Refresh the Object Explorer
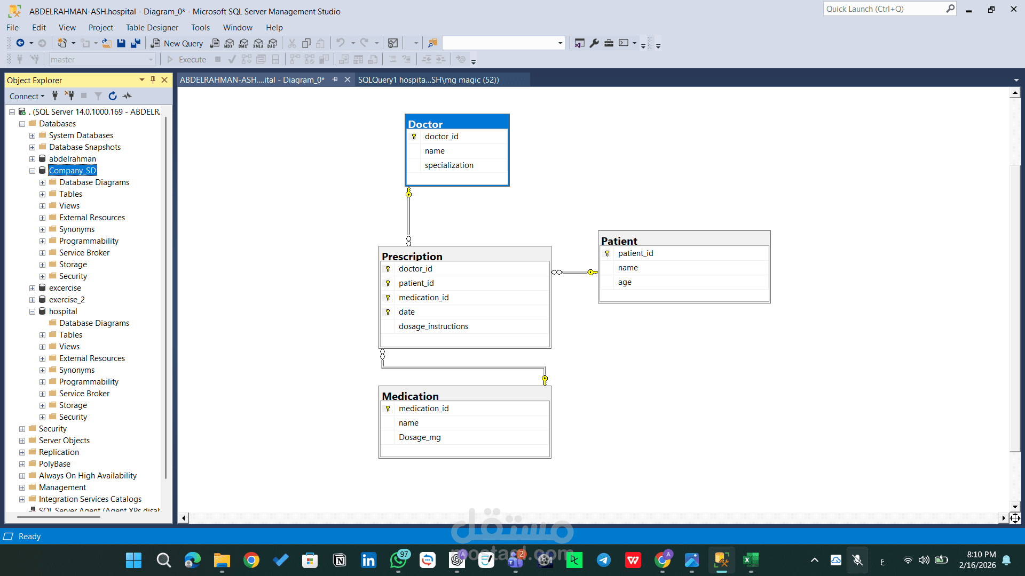Viewport: 1025px width, 576px height. [x=113, y=96]
